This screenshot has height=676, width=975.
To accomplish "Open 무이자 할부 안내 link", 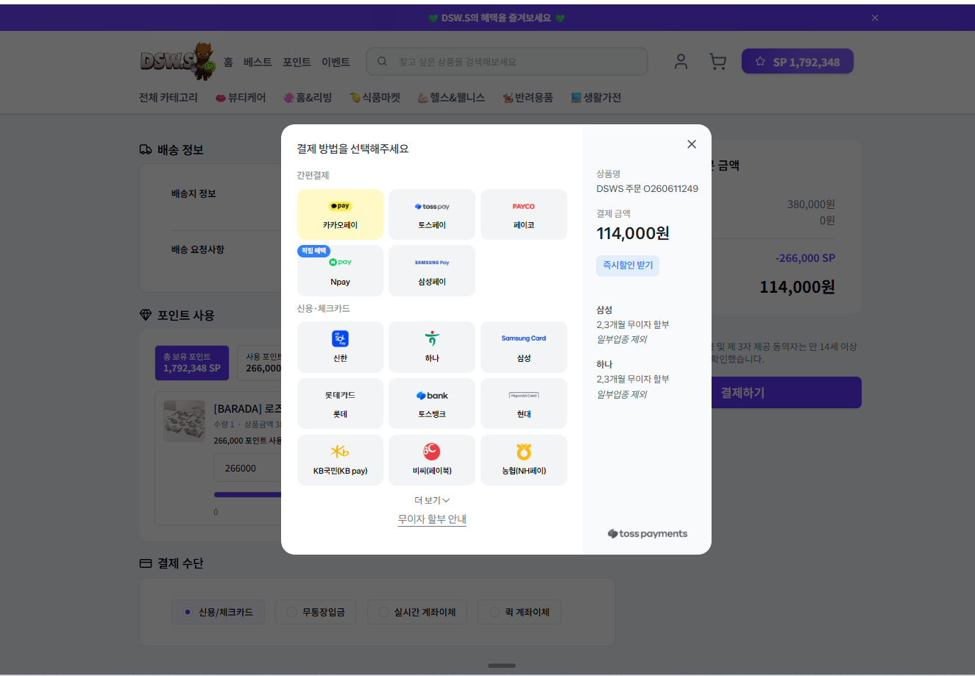I will point(432,519).
